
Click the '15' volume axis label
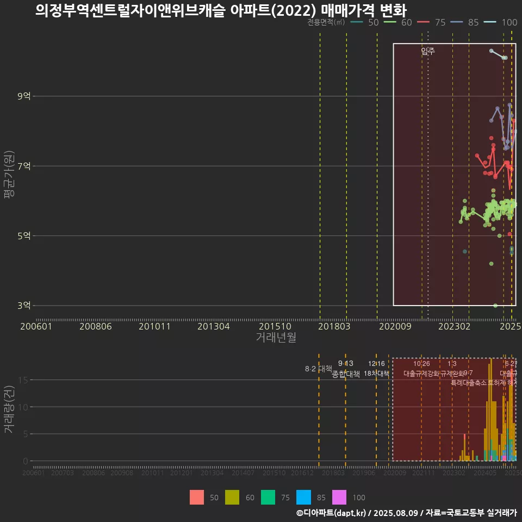(23, 380)
